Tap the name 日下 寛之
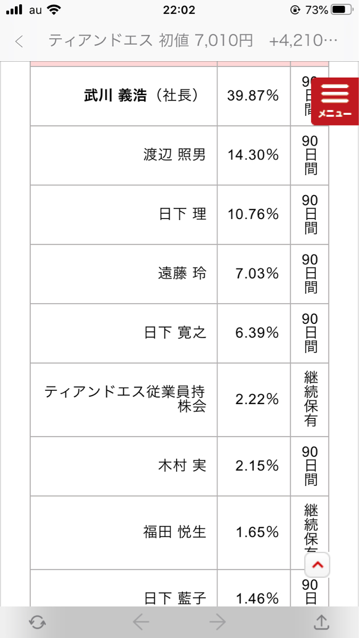This screenshot has width=359, height=638. 175,333
